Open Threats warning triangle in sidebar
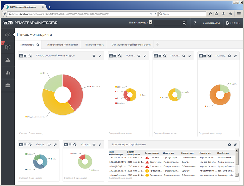This screenshot has width=244, height=186. 8,60
